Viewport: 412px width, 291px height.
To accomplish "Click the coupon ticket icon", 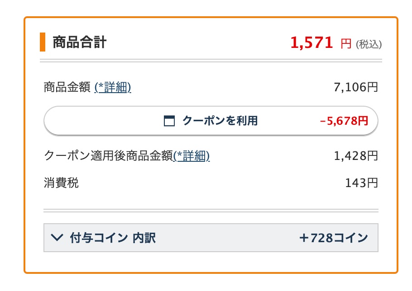I will click(169, 121).
